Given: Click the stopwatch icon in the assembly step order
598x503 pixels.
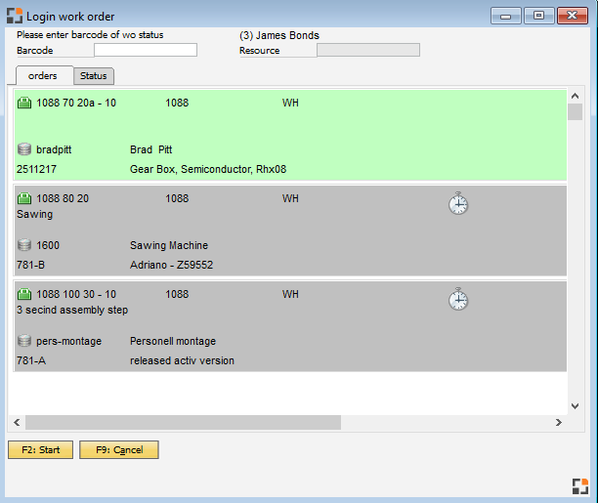Looking at the screenshot, I should [458, 299].
